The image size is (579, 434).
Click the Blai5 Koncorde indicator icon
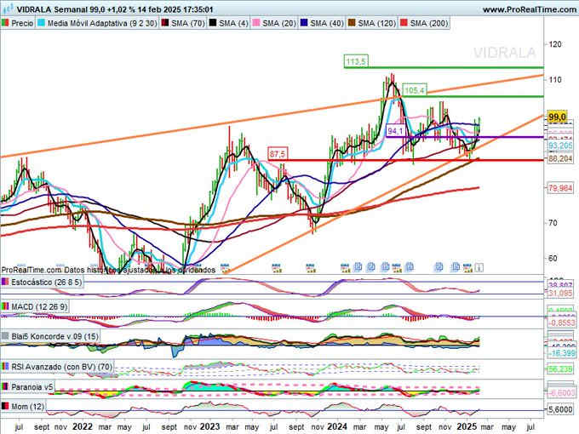(5, 337)
